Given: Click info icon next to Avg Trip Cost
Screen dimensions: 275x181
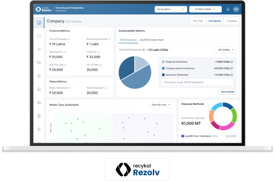Looking at the screenshot, I should click(65, 65).
